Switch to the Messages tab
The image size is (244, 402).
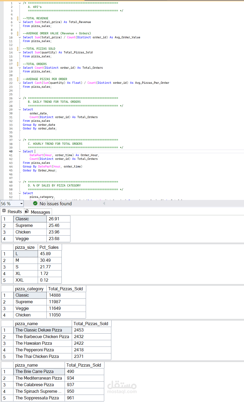40,212
